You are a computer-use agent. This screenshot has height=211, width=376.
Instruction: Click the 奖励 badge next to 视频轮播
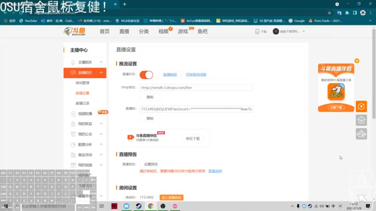(x=103, y=112)
